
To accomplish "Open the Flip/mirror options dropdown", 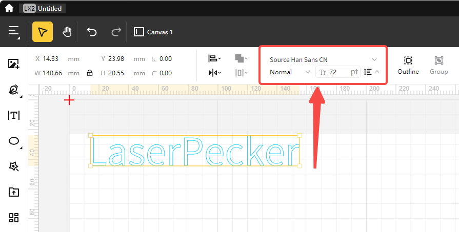I will point(214,73).
